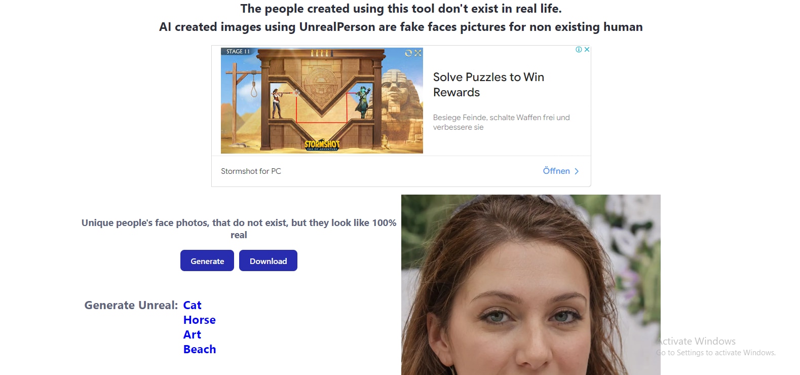This screenshot has width=800, height=375.
Task: Click the STAGE 11 label in ad
Action: click(x=238, y=52)
